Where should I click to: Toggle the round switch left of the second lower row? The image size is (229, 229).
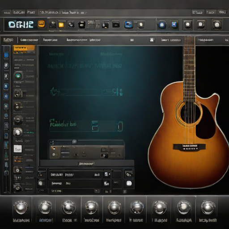(41, 183)
